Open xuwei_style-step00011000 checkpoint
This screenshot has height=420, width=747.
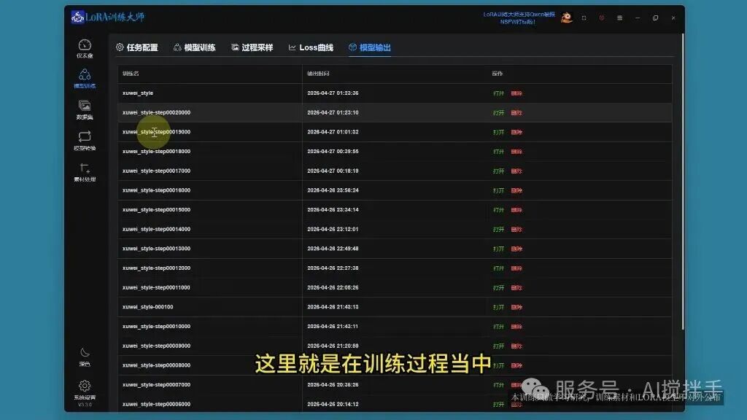point(498,288)
